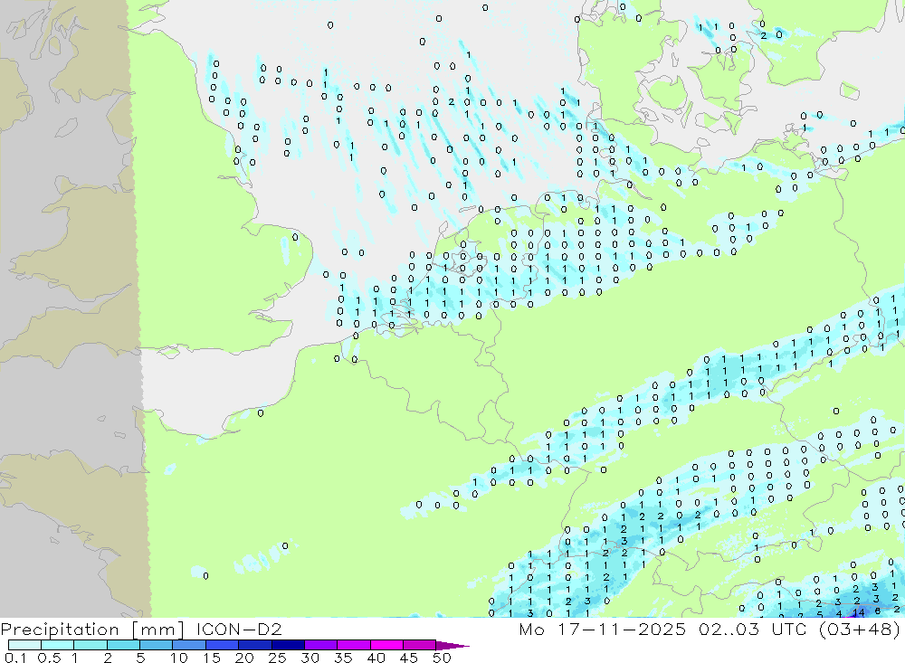This screenshot has height=663, width=905.
Task: Click the '25' legend label
Action: click(277, 658)
